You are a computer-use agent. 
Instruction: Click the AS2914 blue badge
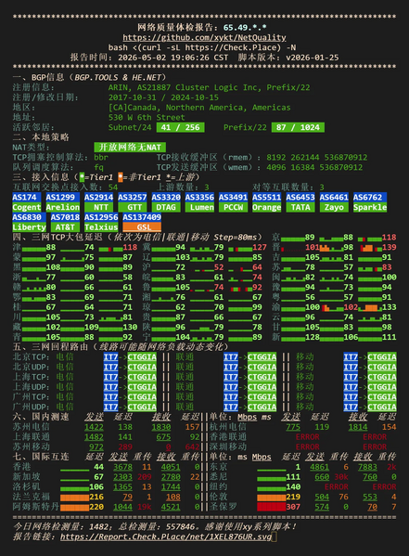click(x=99, y=197)
